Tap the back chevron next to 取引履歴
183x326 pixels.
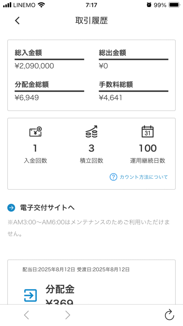[17, 21]
